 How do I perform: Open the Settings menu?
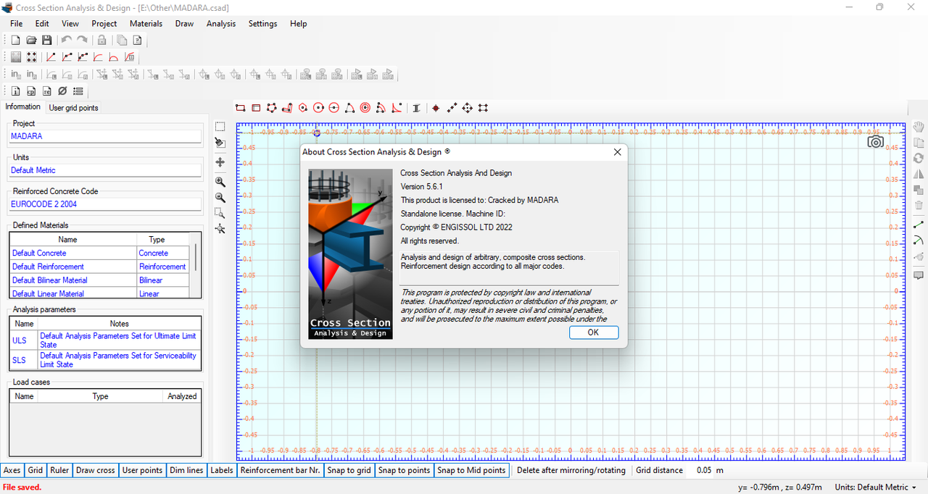[x=262, y=23]
